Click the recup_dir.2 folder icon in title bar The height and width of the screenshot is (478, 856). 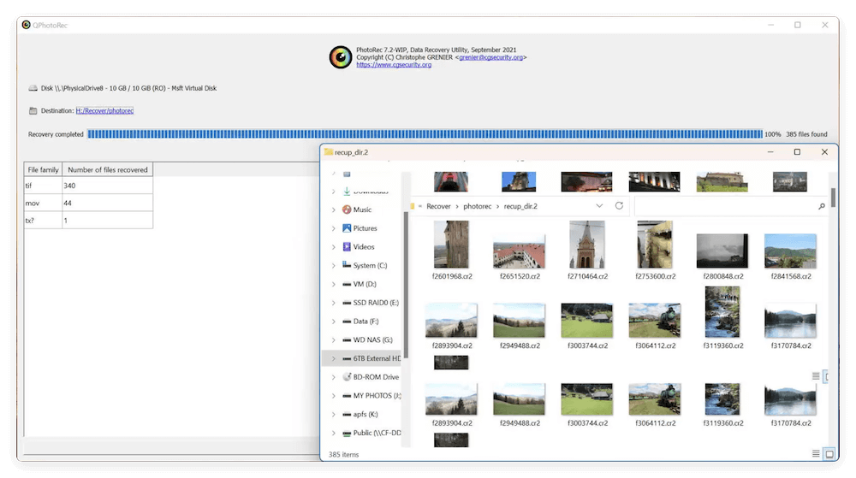pos(329,152)
